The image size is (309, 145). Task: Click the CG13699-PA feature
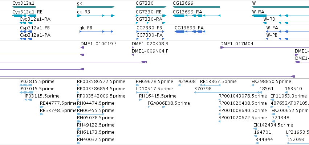190,32
